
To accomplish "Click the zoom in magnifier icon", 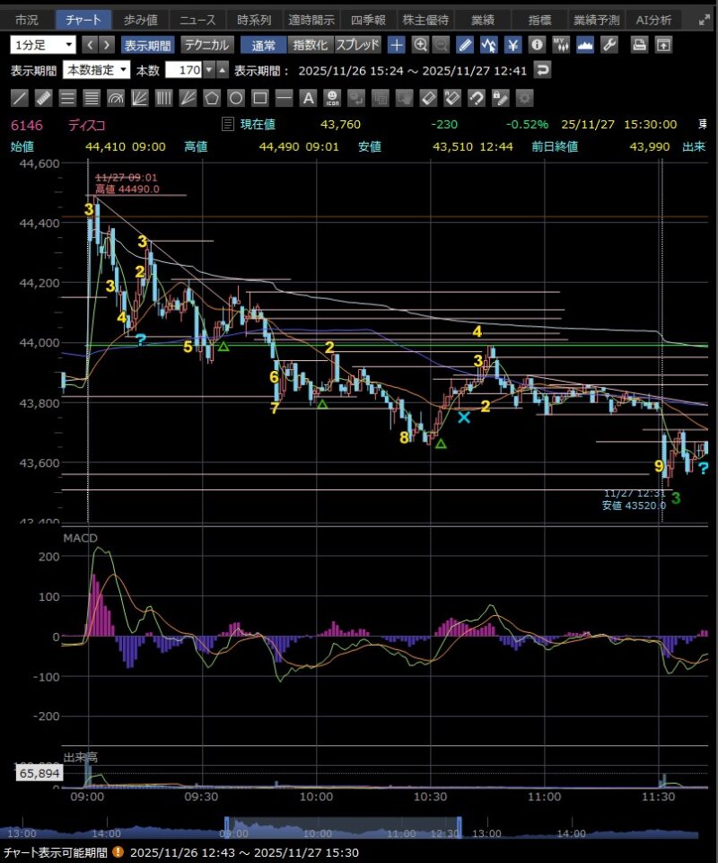I will pyautogui.click(x=420, y=44).
